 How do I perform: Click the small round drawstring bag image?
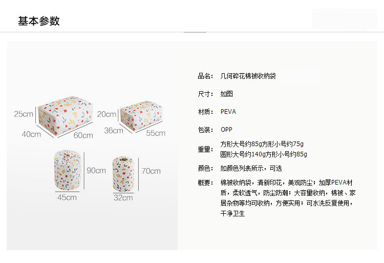[123, 174]
